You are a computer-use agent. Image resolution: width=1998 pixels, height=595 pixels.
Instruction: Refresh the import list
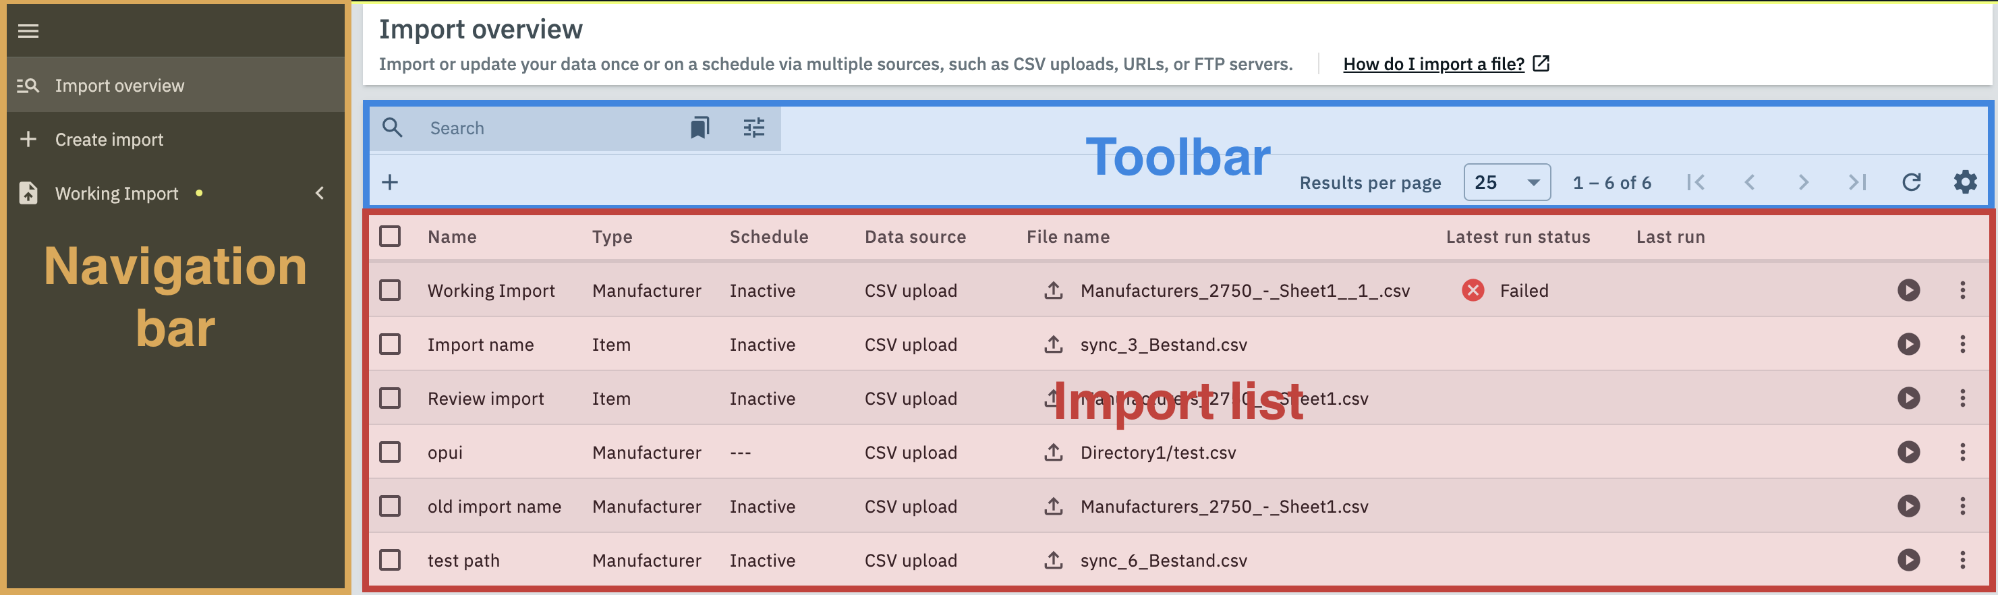point(1911,182)
